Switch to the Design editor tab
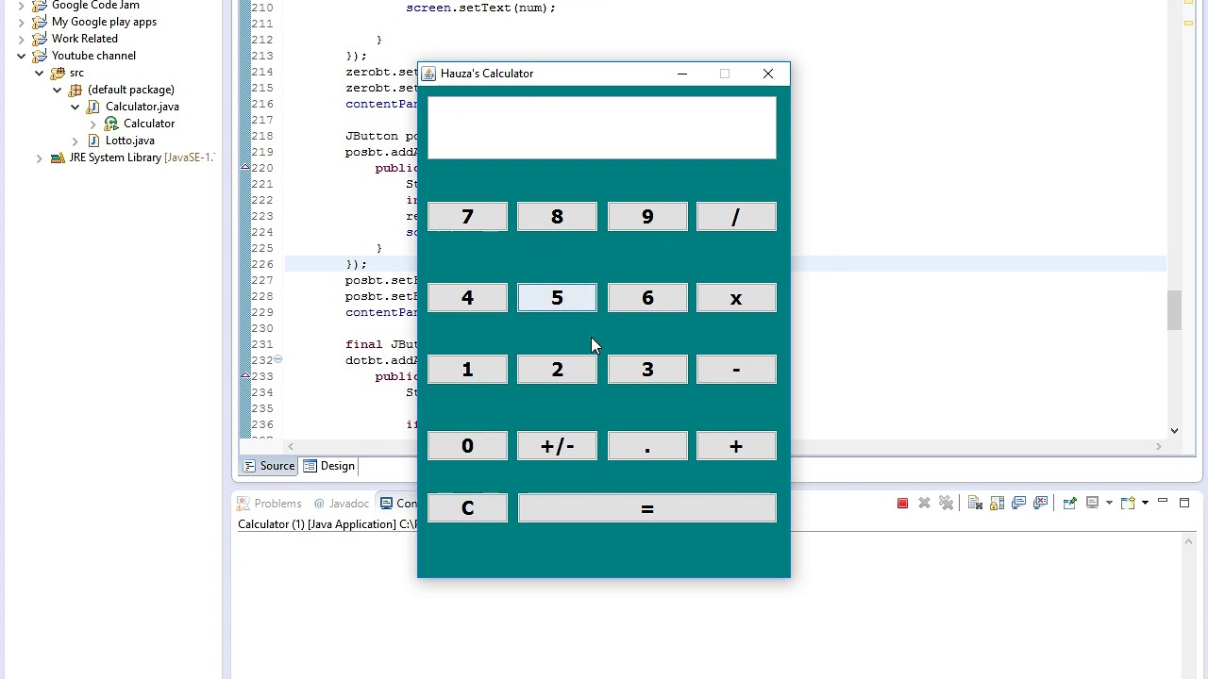 (328, 466)
